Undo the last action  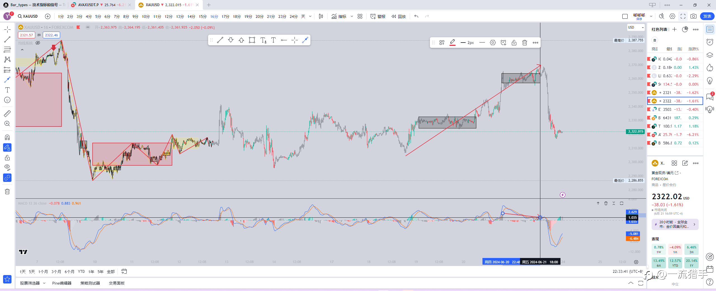[x=416, y=16]
